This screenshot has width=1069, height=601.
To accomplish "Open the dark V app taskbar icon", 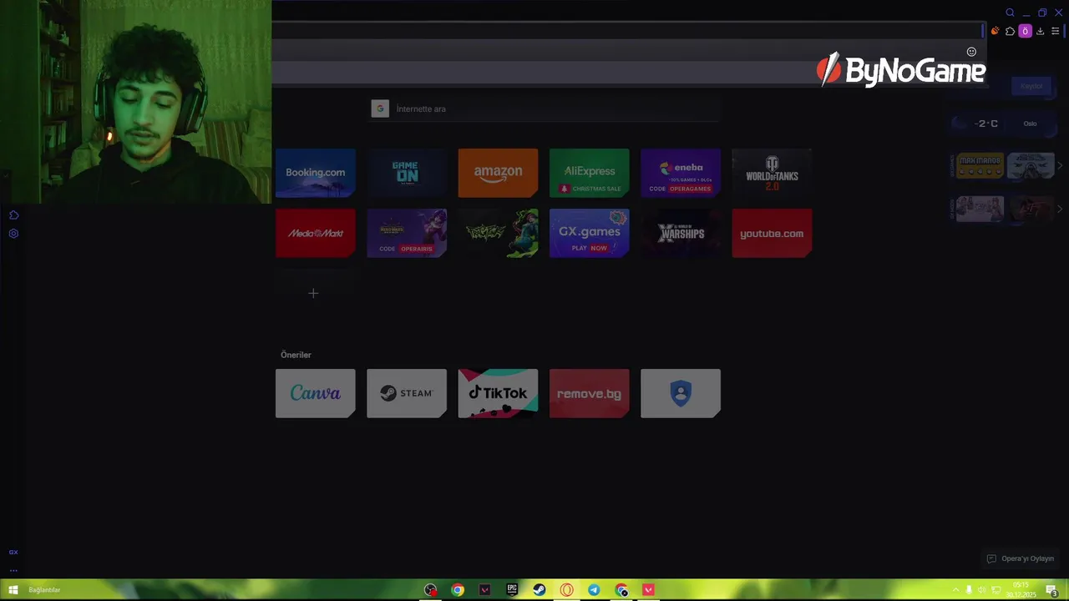I will (484, 590).
